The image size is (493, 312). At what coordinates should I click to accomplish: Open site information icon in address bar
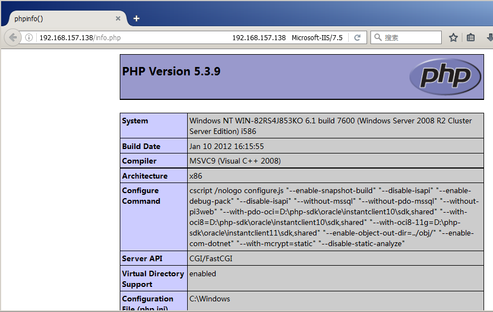click(x=29, y=37)
